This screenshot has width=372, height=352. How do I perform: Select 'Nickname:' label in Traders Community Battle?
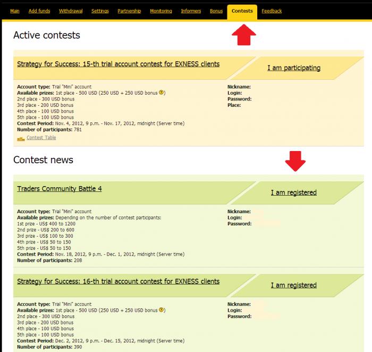(x=239, y=212)
